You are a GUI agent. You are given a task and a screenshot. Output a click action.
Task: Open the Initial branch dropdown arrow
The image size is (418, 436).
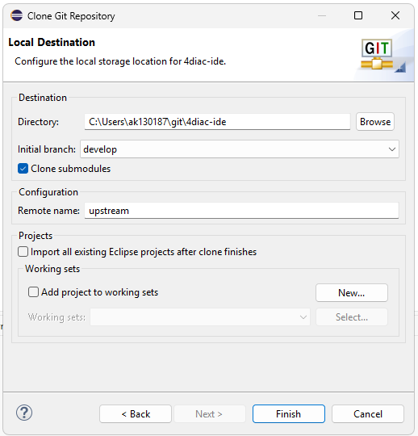(x=392, y=149)
